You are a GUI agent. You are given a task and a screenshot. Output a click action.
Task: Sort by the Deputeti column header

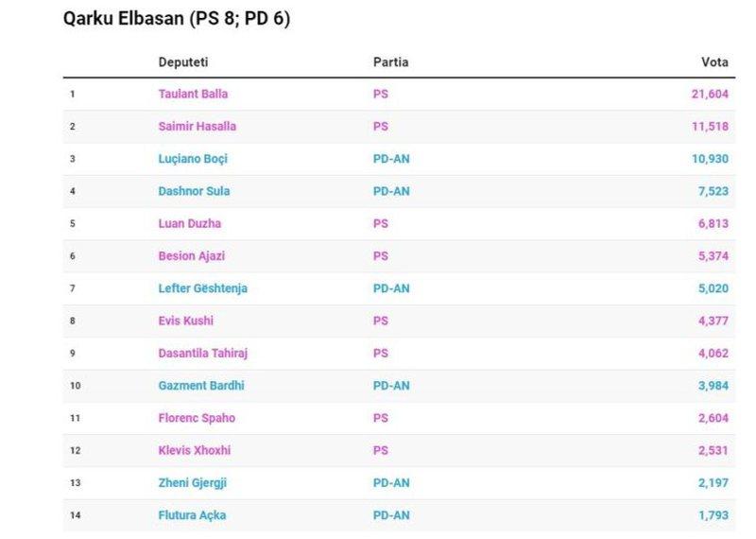(x=182, y=61)
